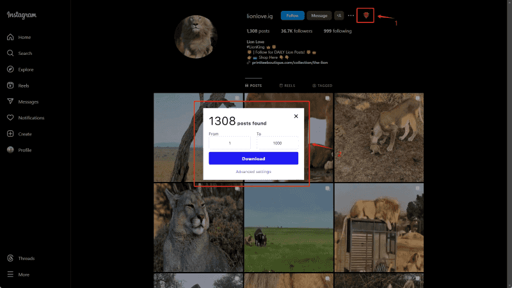The width and height of the screenshot is (512, 288).
Task: Open Notifications heart icon
Action: 10,118
